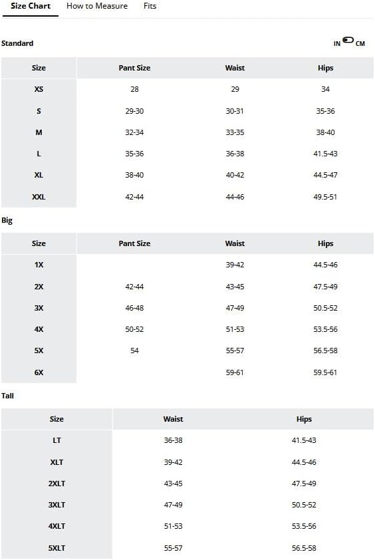Screen dimensions: 375x560
Task: Click the CM unit label
Action: (x=360, y=44)
